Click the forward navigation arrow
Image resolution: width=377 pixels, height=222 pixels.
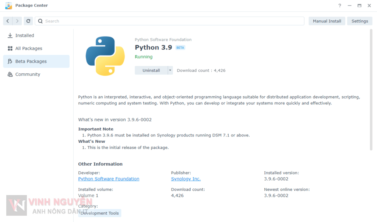point(17,21)
